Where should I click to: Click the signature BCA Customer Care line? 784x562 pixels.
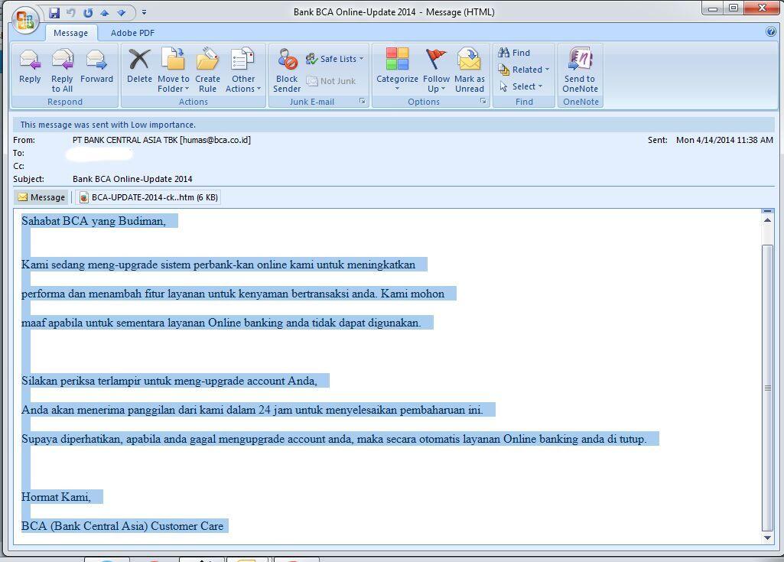coord(122,526)
